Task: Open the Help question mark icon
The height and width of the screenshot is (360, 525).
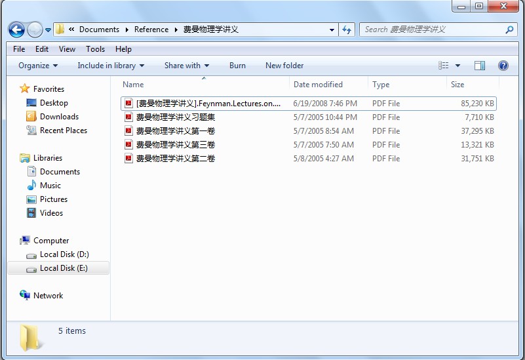Action: [x=503, y=66]
